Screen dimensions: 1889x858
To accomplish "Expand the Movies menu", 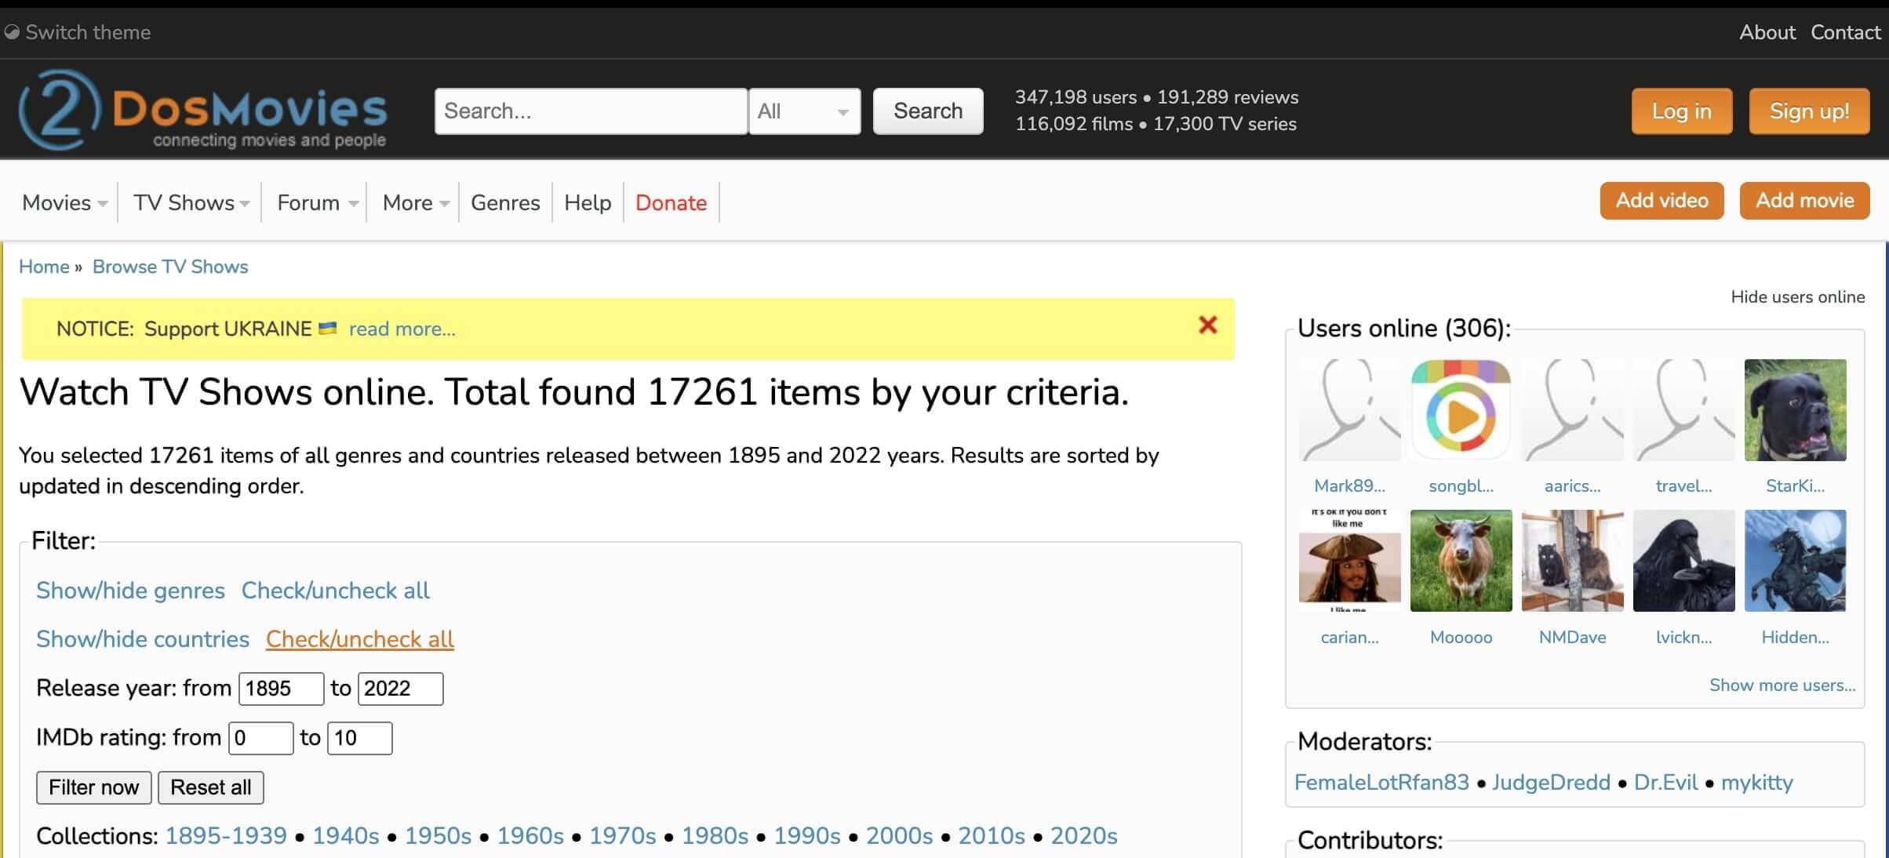I will coord(64,203).
